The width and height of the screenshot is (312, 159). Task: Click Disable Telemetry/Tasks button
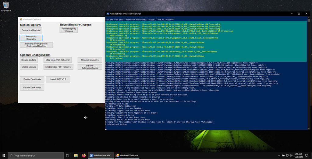[90, 67]
